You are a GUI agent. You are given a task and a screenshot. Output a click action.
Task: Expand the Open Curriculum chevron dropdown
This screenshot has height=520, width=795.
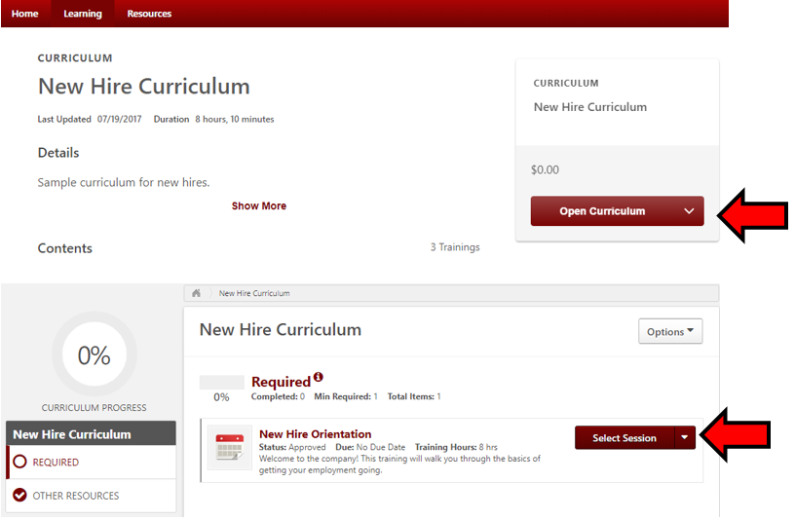click(689, 211)
